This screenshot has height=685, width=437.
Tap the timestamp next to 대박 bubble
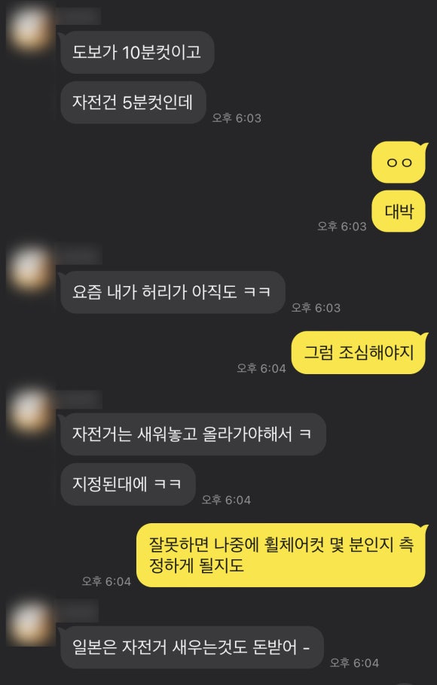(x=342, y=227)
